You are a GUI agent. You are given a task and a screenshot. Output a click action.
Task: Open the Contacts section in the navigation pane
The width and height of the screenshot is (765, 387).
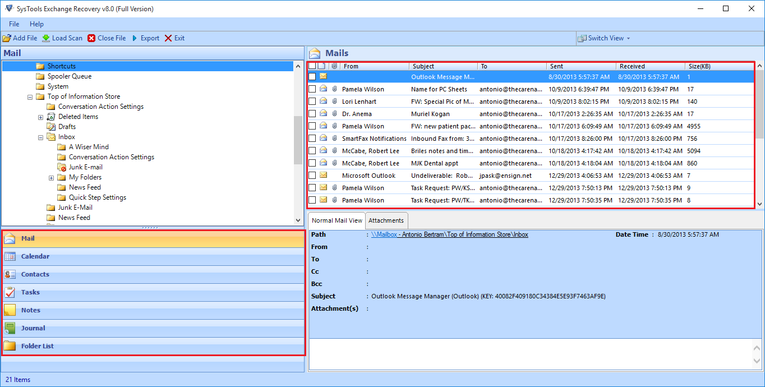pyautogui.click(x=154, y=275)
